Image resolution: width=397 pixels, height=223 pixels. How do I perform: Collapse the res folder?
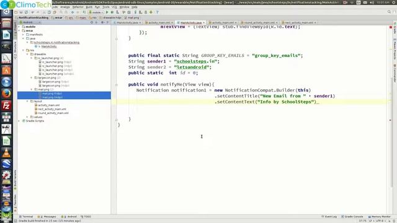[24, 50]
